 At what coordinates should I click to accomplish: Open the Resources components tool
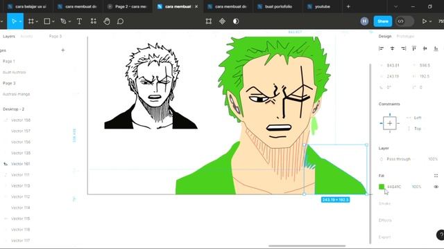tap(93, 21)
